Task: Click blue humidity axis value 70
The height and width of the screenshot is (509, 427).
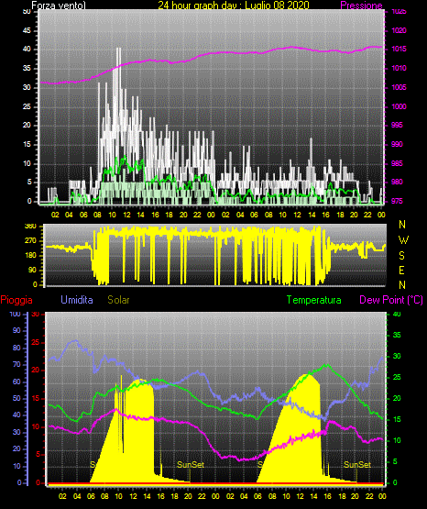Action: (x=16, y=364)
